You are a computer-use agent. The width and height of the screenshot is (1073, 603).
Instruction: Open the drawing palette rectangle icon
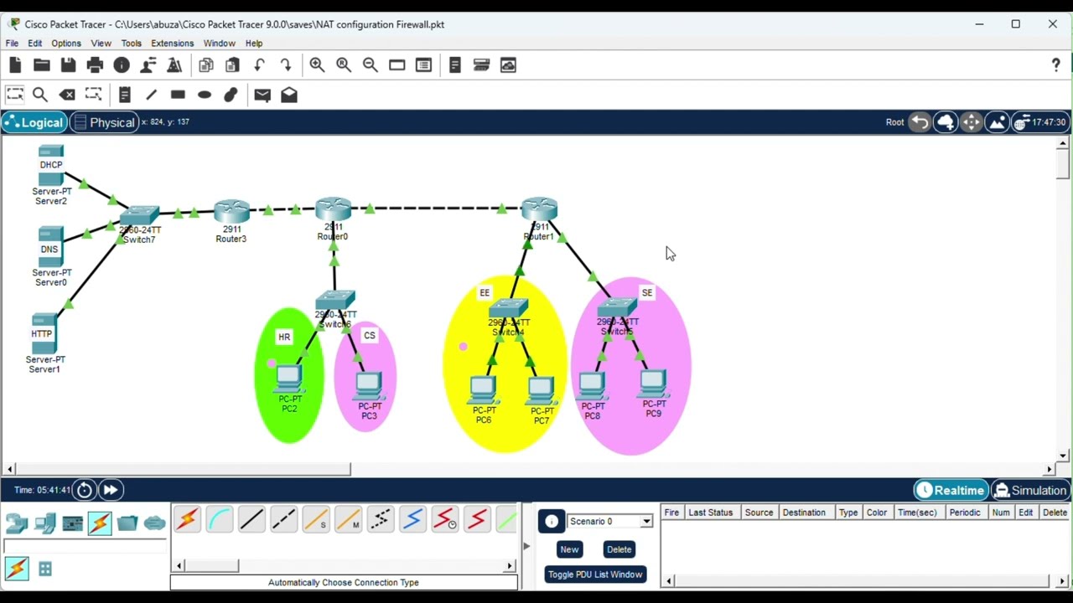click(x=397, y=65)
